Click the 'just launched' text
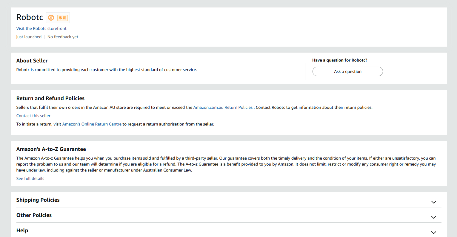 click(29, 37)
